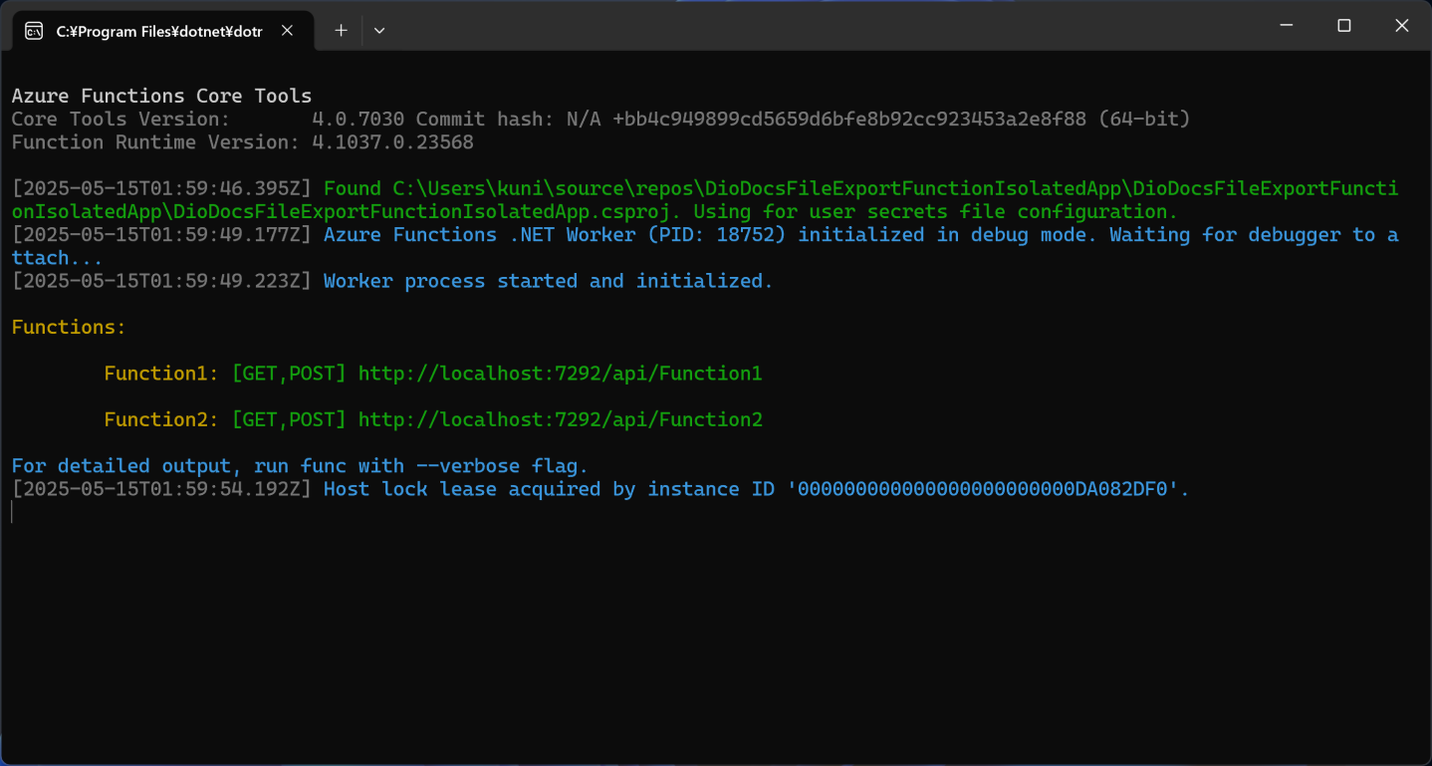Image resolution: width=1432 pixels, height=766 pixels.
Task: Select runtime version value 4.1037.0.23568
Action: click(393, 141)
